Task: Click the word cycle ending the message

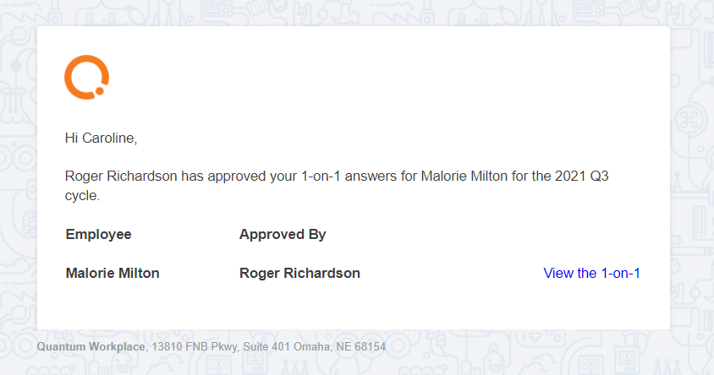Action: (x=82, y=195)
